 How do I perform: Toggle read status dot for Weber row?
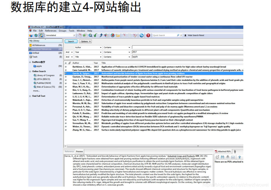click(x=66, y=126)
